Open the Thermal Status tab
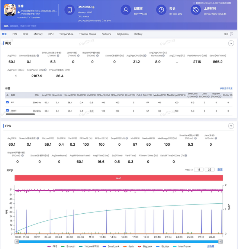This screenshot has width=238, height=249. [87, 34]
